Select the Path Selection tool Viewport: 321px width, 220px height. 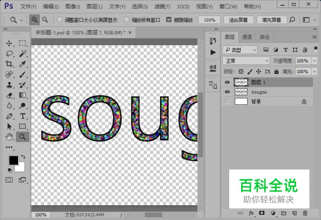pos(9,126)
